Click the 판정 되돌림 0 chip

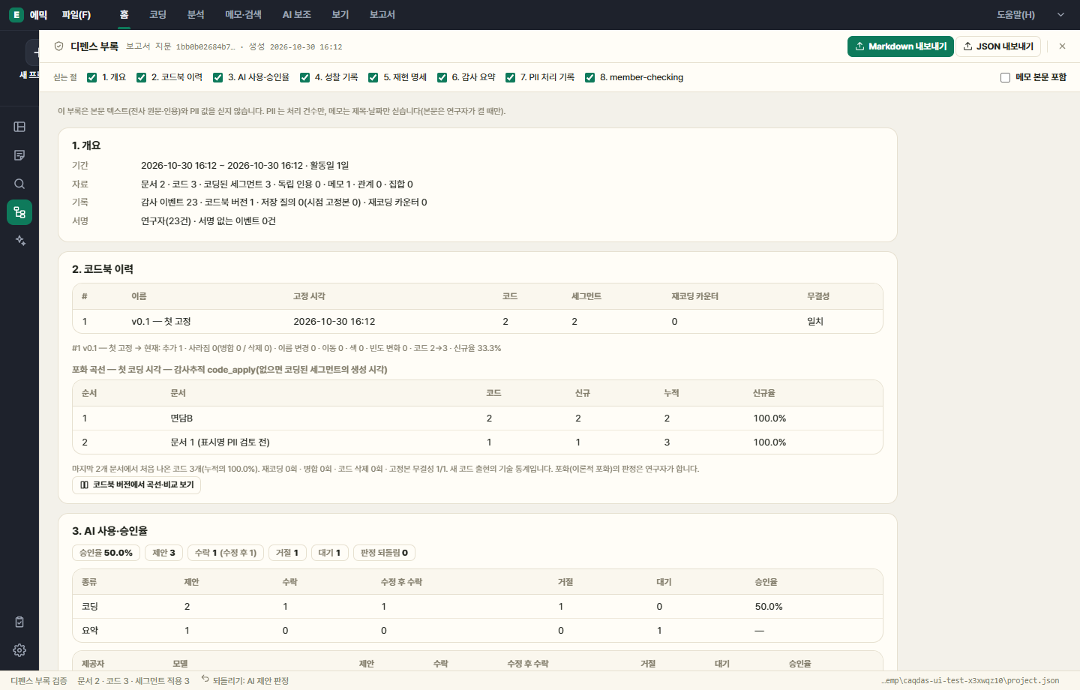(x=384, y=553)
